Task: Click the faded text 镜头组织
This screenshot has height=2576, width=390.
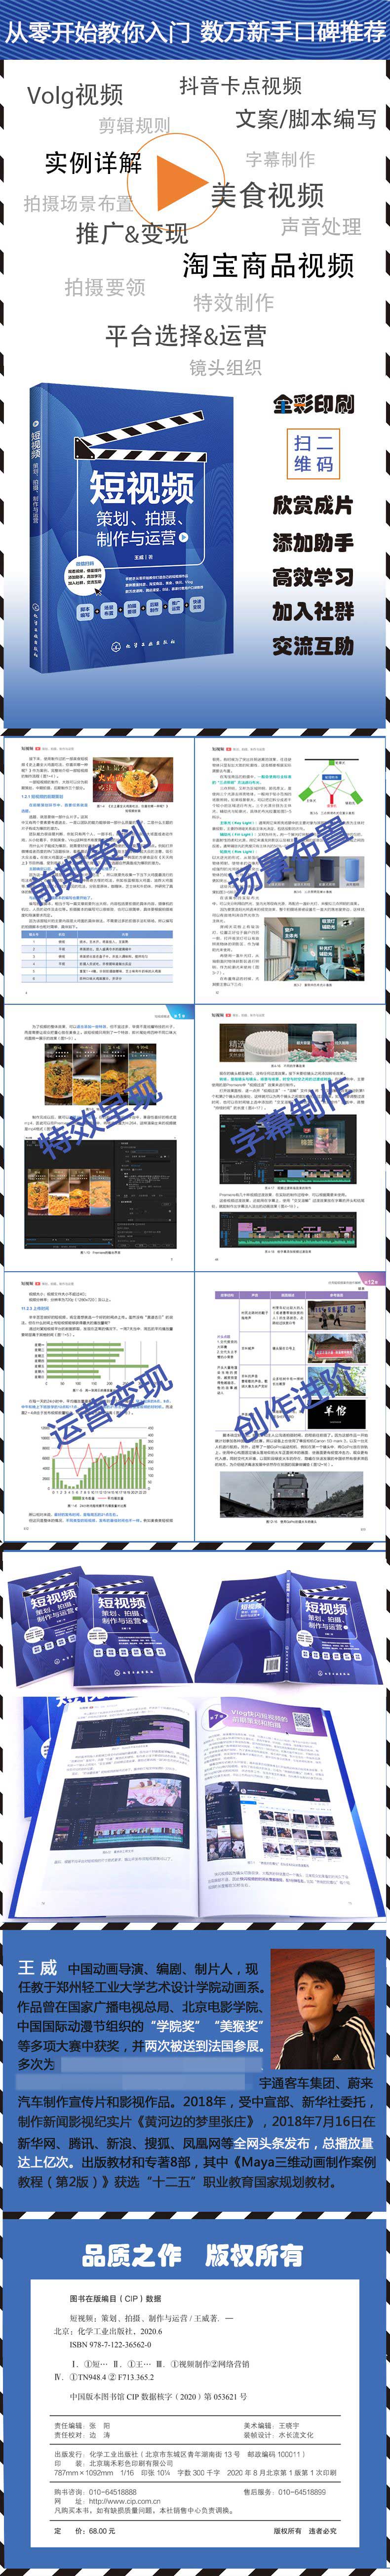Action: pos(225,368)
